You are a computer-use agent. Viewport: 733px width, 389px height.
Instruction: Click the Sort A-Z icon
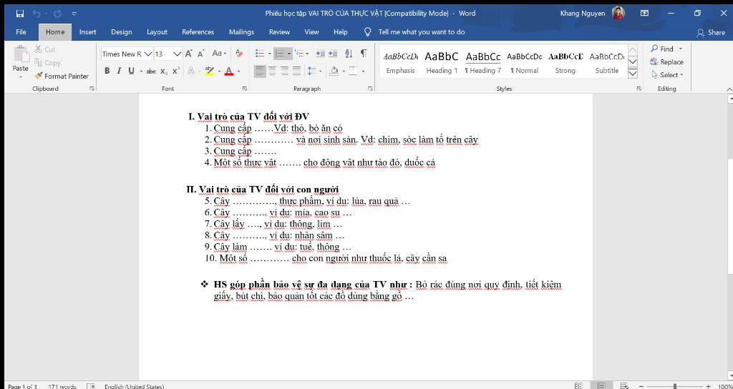pyautogui.click(x=349, y=54)
